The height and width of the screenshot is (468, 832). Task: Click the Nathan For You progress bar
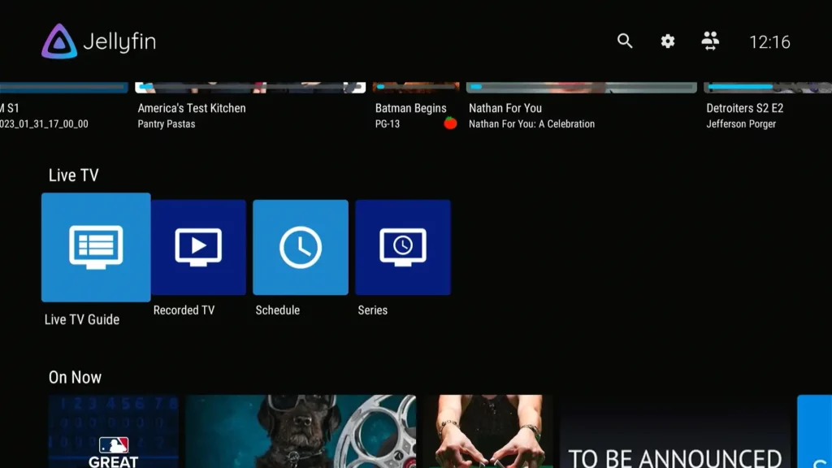581,86
